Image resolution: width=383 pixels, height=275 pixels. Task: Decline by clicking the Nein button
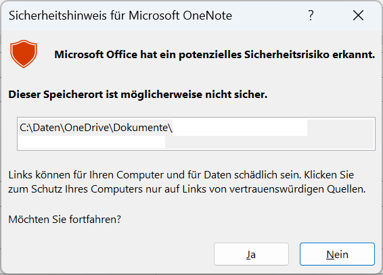337,254
